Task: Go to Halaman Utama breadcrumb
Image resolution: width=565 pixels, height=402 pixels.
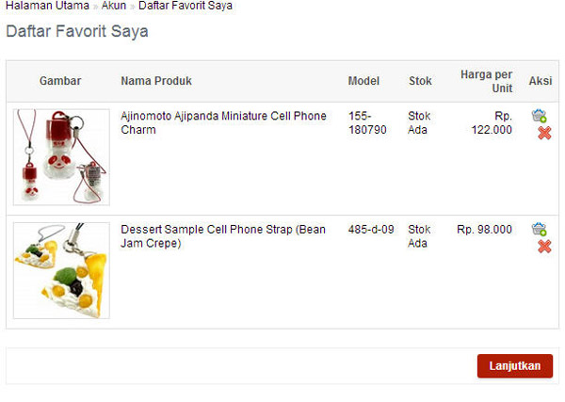Action: pos(48,6)
